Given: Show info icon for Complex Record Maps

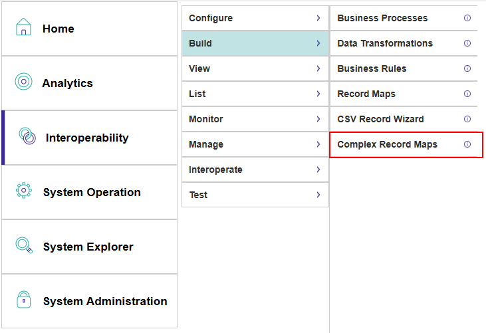Looking at the screenshot, I should pos(467,144).
